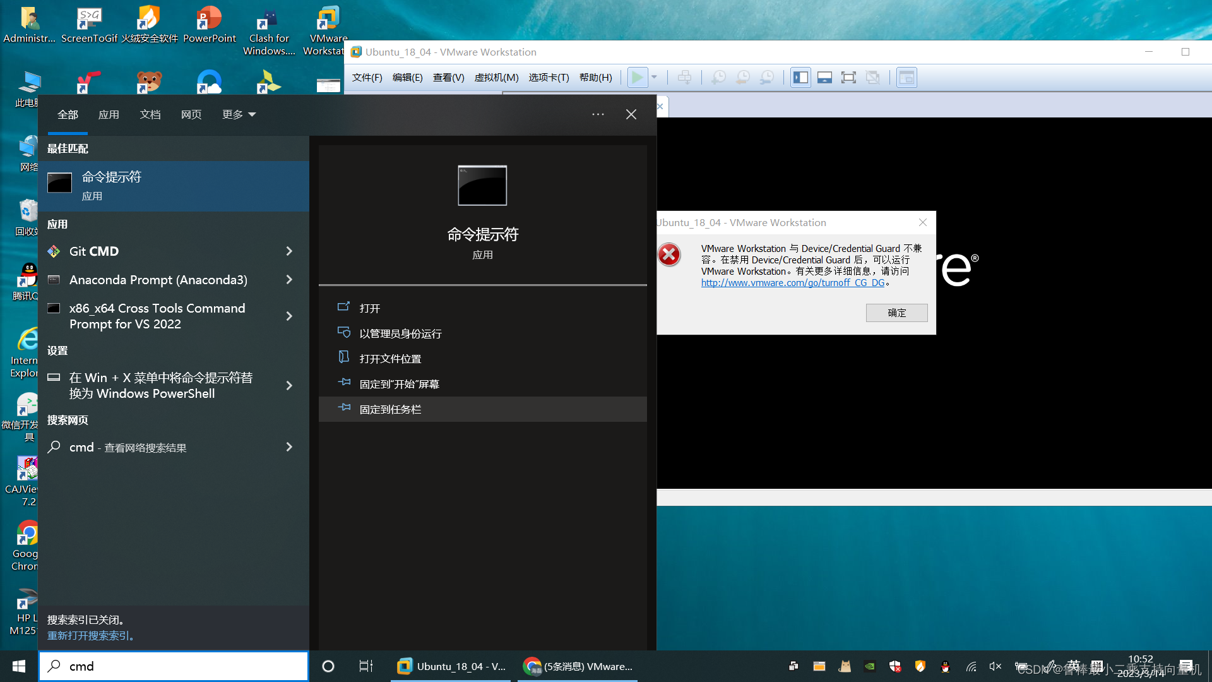Click the VMware power on play button
1212x682 pixels.
(x=638, y=78)
